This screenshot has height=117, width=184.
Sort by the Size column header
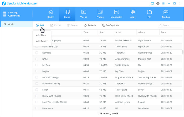pos(106,32)
